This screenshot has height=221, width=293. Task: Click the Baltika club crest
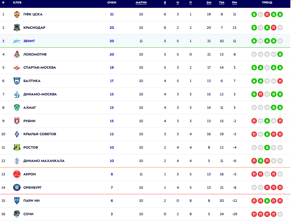coord(17,81)
